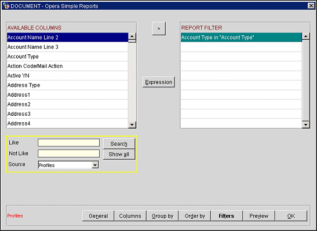This screenshot has width=317, height=231.
Task: Click the Search button
Action: (x=119, y=144)
